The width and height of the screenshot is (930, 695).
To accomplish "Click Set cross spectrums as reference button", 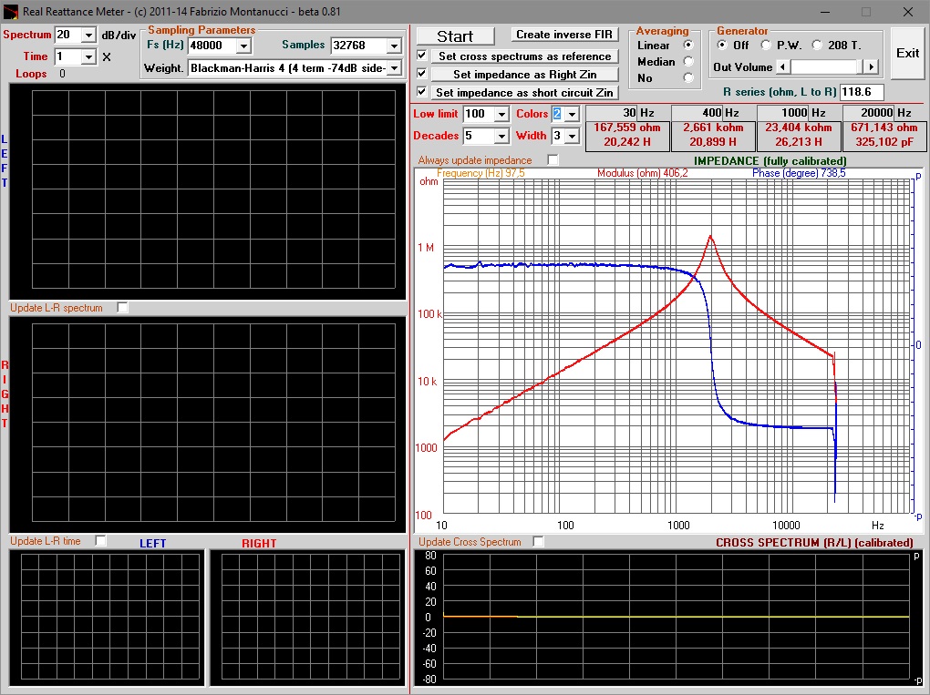I will tap(524, 56).
